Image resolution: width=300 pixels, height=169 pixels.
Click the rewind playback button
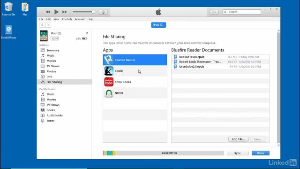(x=48, y=12)
